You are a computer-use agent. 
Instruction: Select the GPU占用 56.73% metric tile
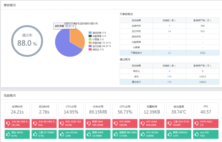tap(125, 110)
